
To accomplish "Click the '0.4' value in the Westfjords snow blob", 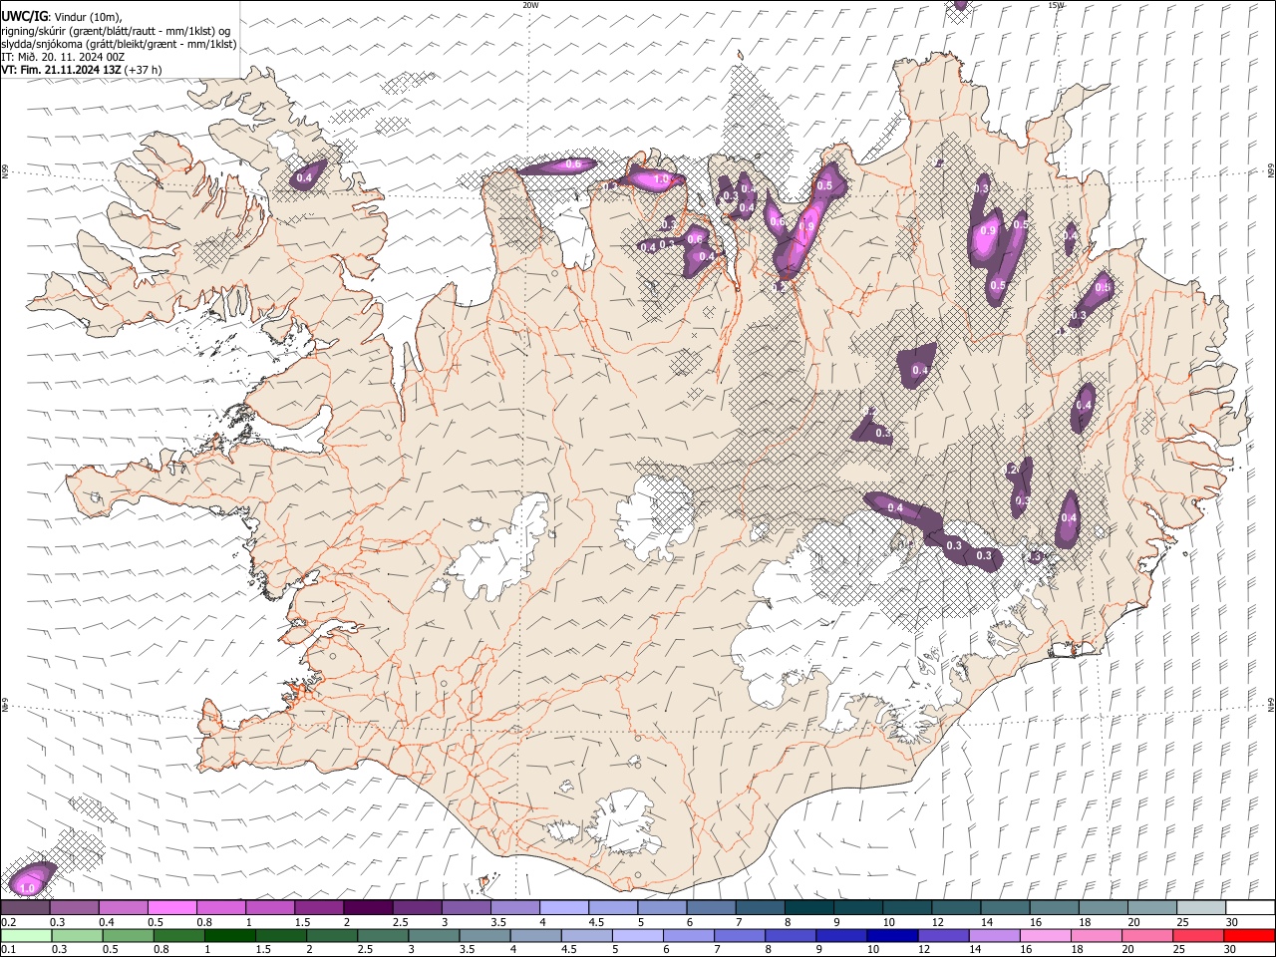I will tap(305, 177).
